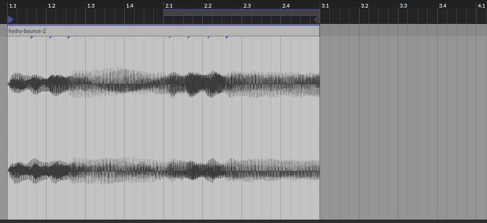Select the onset marker before 2.2
This screenshot has height=223, width=487.
tap(189, 37)
